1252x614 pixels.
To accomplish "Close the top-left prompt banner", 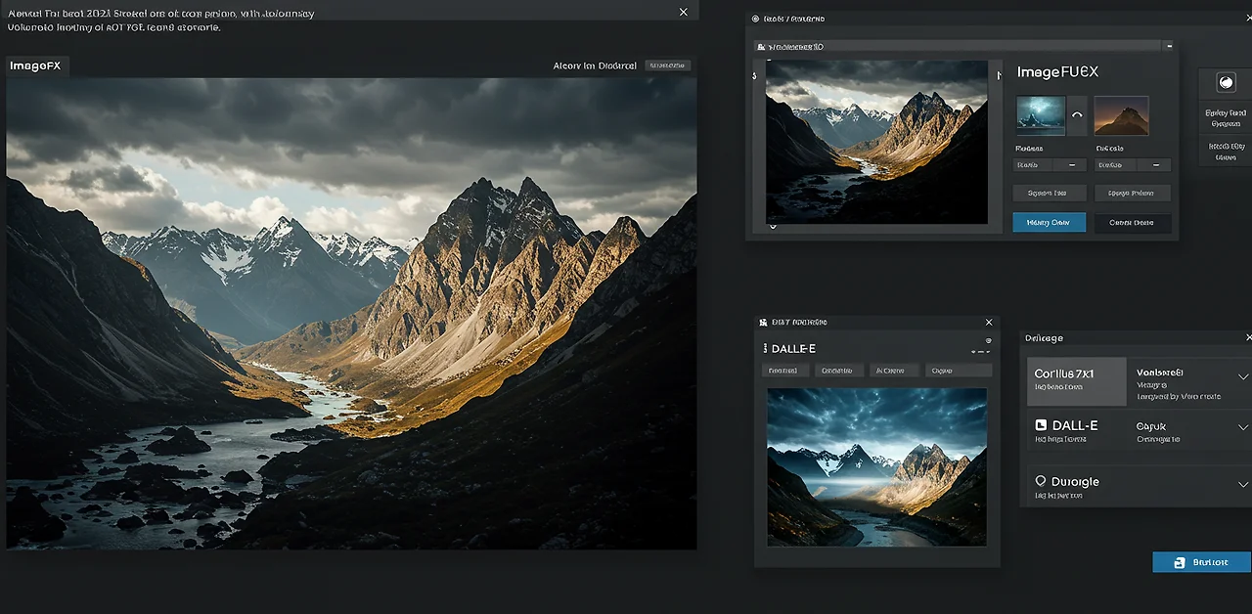I will tap(683, 12).
